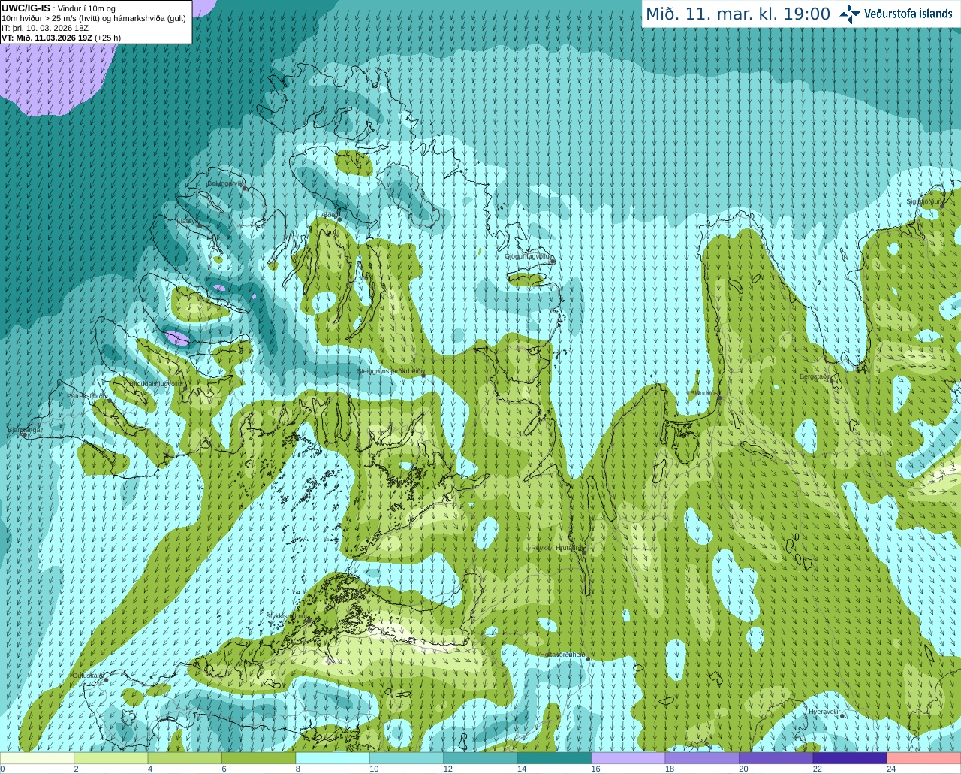Viewport: 961px width, 774px height.
Task: Select the 8–10 m/s light cyan swatch
Action: point(333,758)
